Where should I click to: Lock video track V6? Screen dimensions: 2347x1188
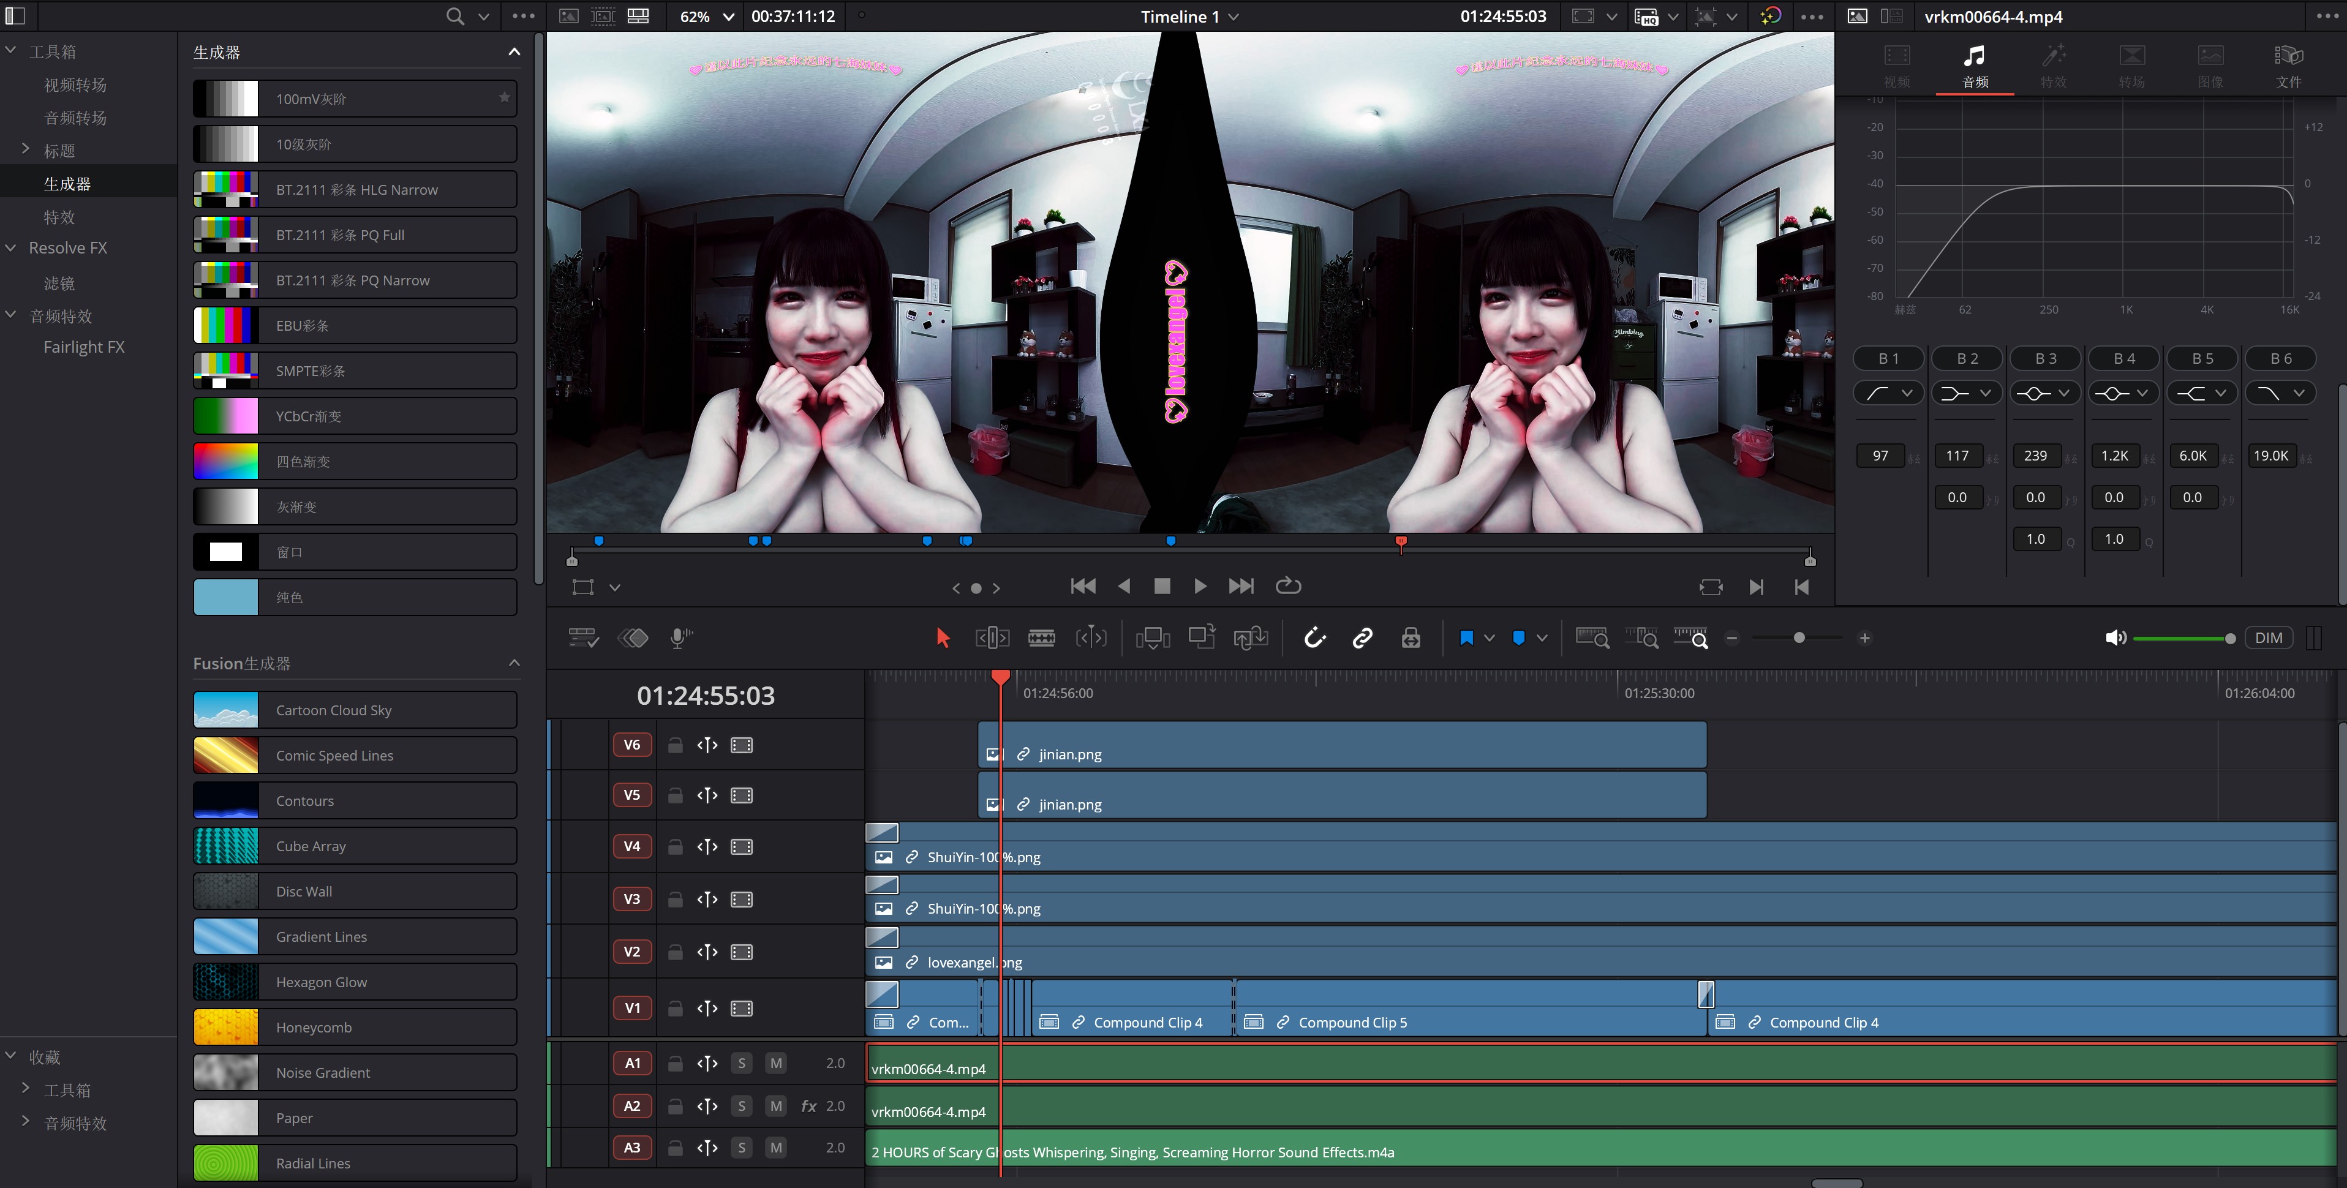[675, 745]
